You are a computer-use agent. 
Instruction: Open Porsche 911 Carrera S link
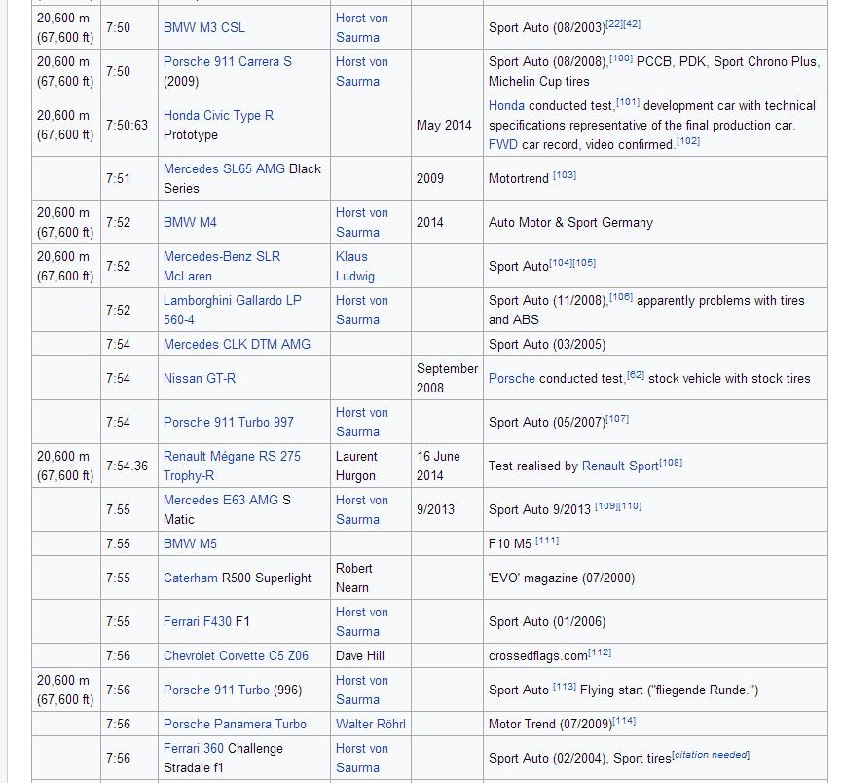pos(228,62)
